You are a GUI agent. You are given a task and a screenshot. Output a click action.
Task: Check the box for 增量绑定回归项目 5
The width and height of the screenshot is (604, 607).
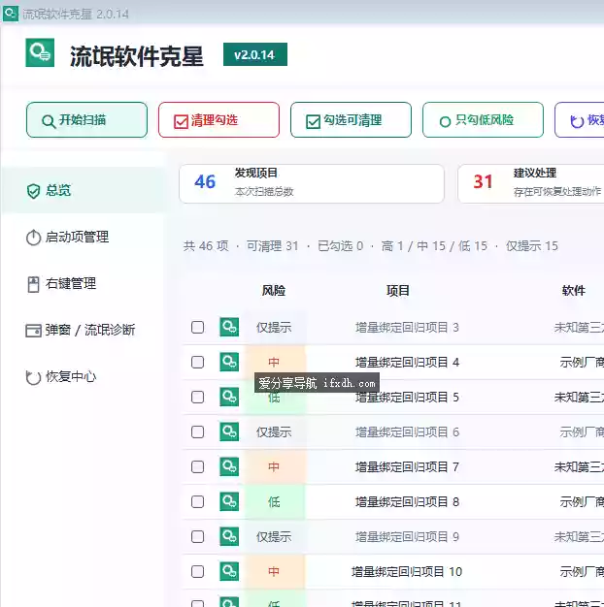pyautogui.click(x=198, y=397)
